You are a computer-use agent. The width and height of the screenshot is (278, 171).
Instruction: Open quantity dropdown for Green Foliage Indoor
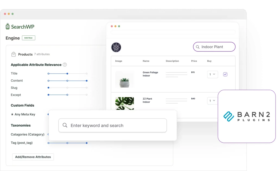pos(212,74)
